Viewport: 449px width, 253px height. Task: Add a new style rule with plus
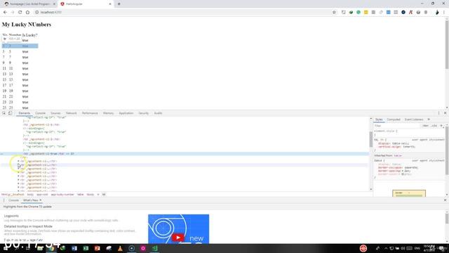click(441, 126)
